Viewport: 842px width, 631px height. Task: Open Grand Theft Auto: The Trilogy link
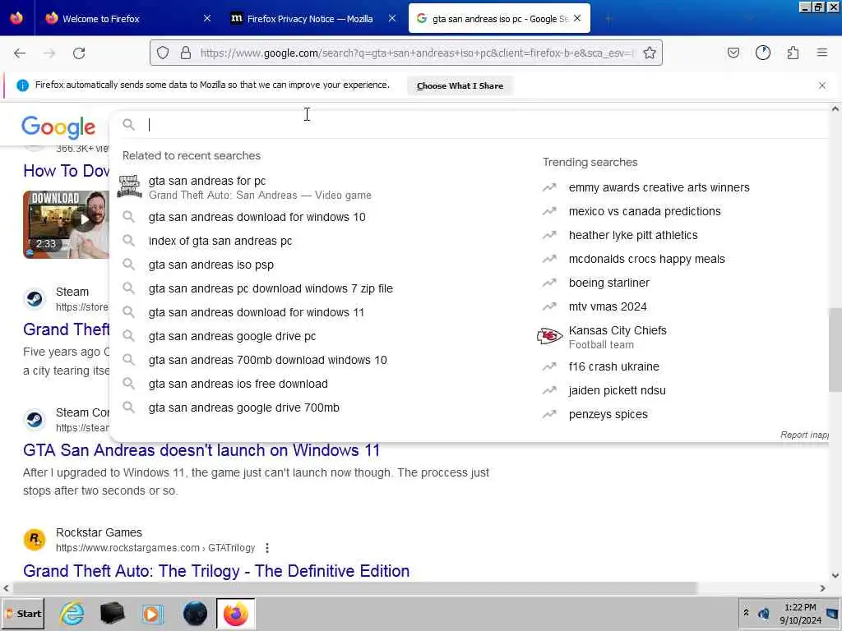[x=216, y=571]
